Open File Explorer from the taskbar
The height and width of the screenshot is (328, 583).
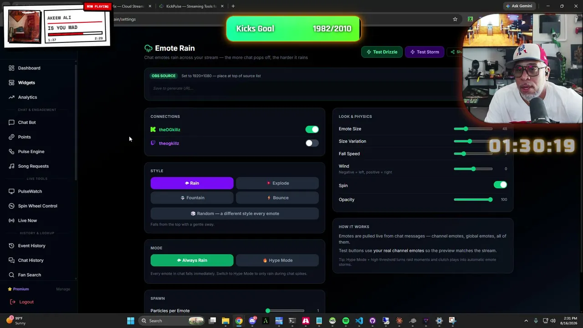225,321
